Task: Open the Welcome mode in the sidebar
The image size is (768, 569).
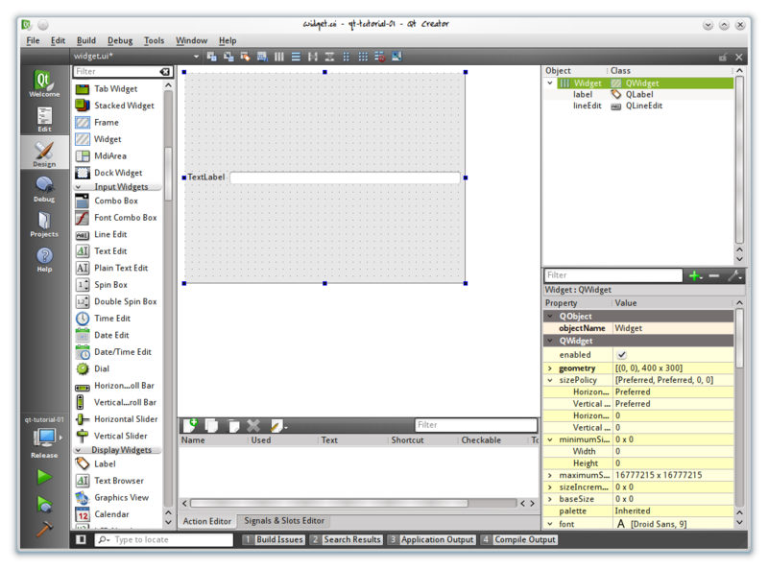Action: point(44,83)
